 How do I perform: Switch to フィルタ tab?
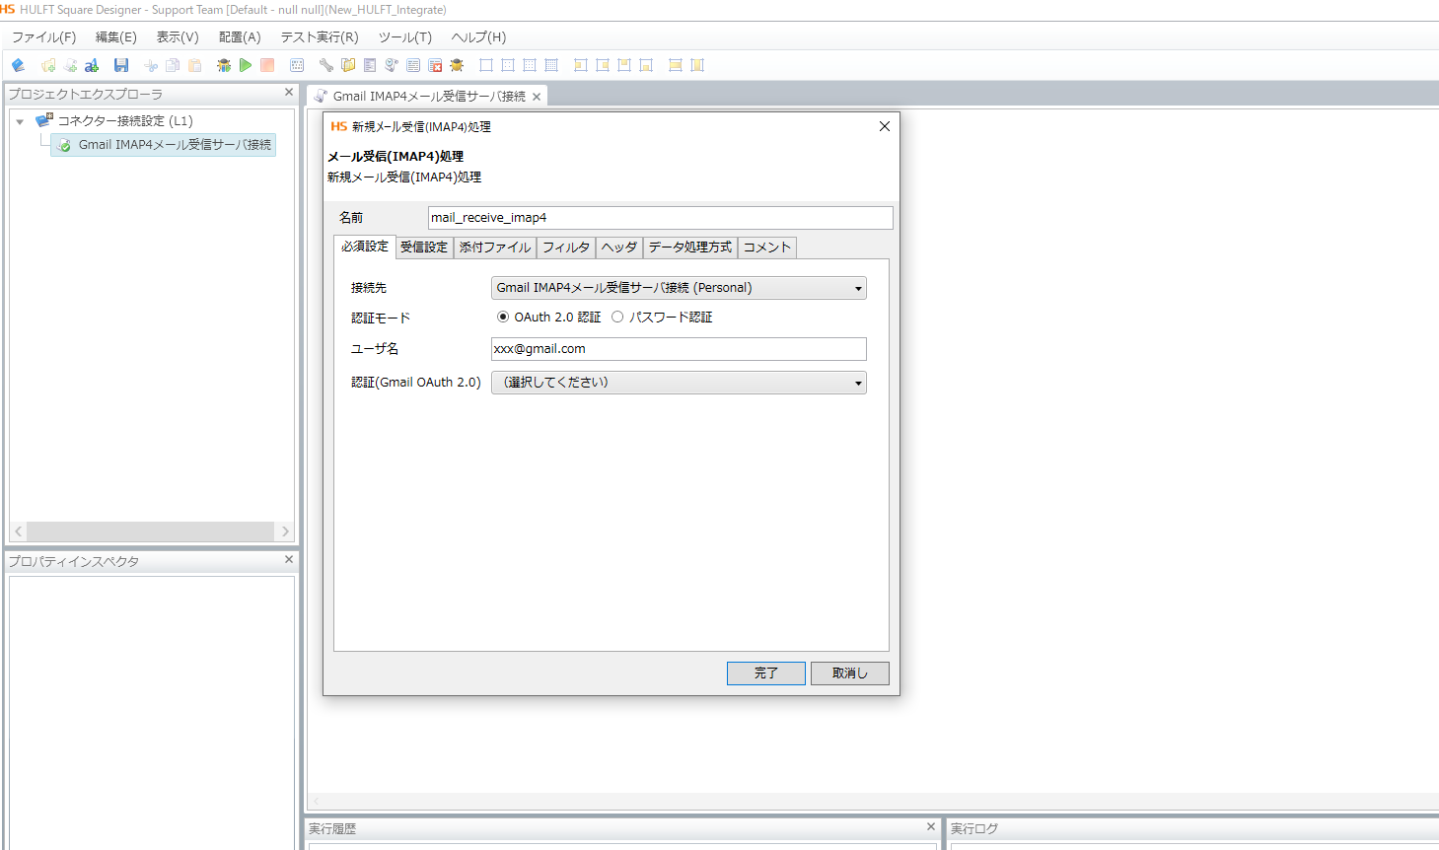[566, 248]
